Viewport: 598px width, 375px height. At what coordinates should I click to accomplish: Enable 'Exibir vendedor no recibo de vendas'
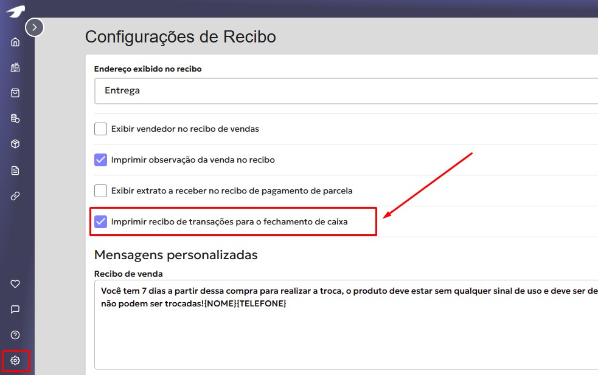click(101, 129)
